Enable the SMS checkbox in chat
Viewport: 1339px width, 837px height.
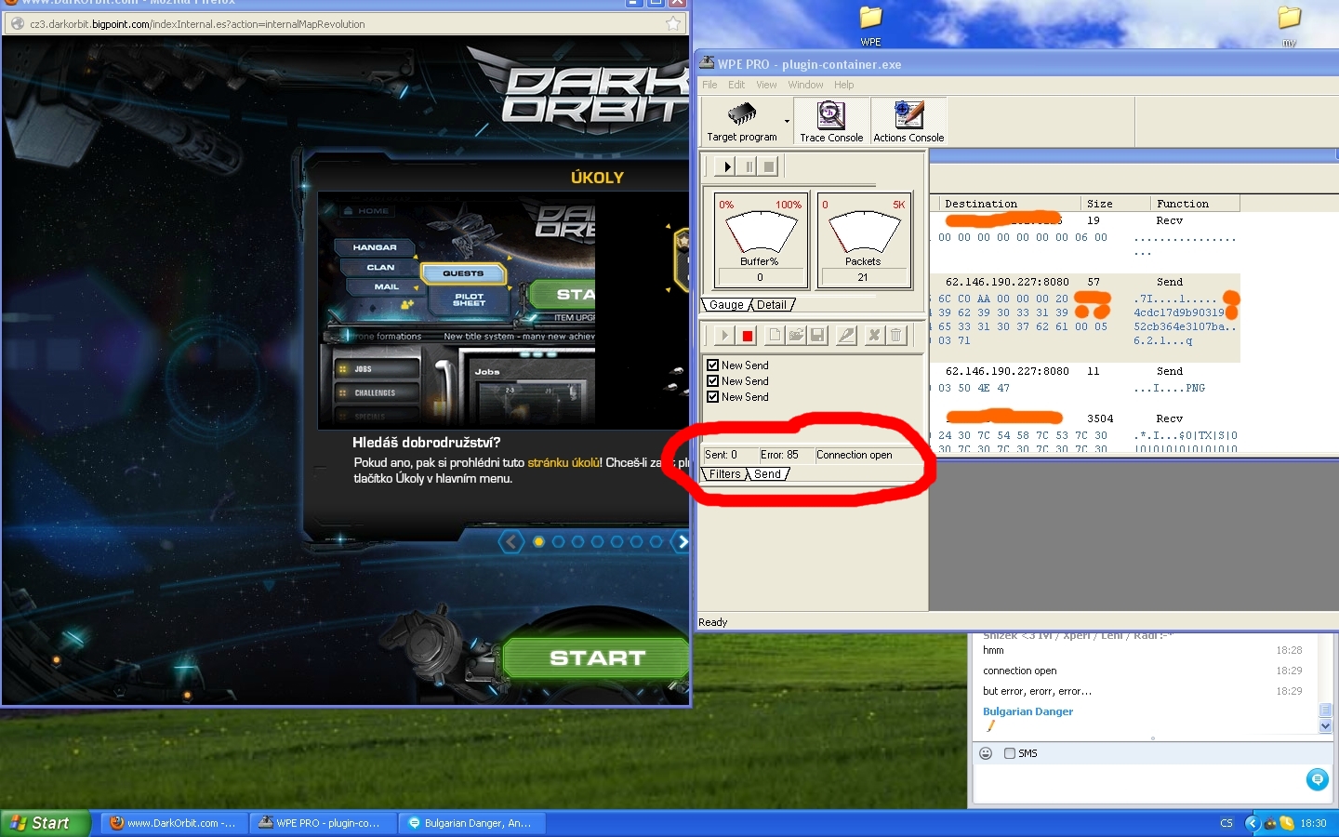[1010, 753]
